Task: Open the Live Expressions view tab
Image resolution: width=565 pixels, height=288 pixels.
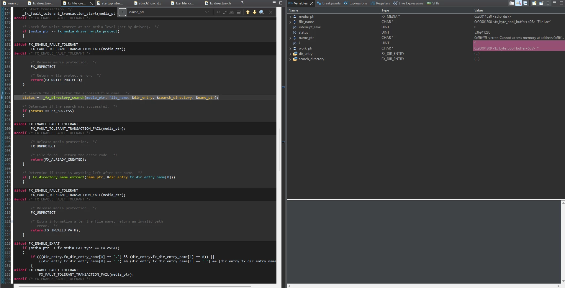Action: [x=408, y=3]
